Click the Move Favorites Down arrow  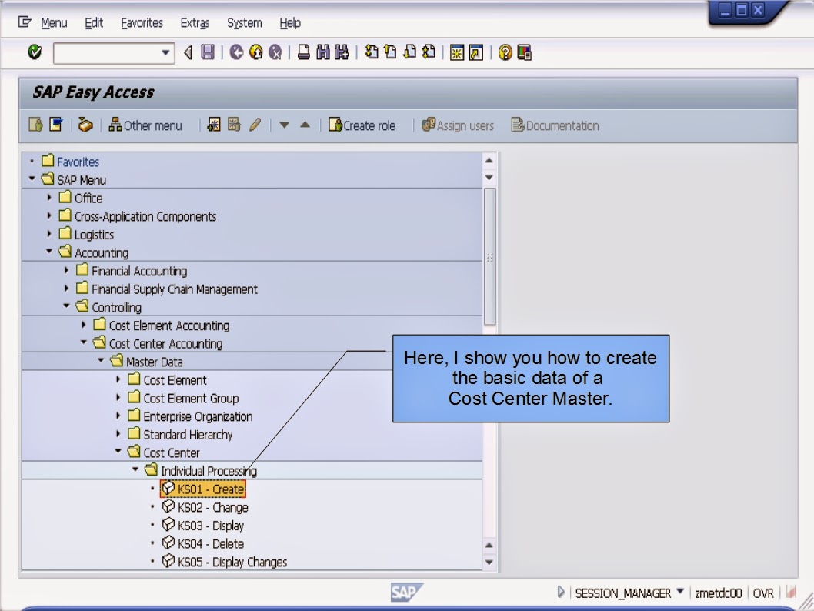[285, 125]
